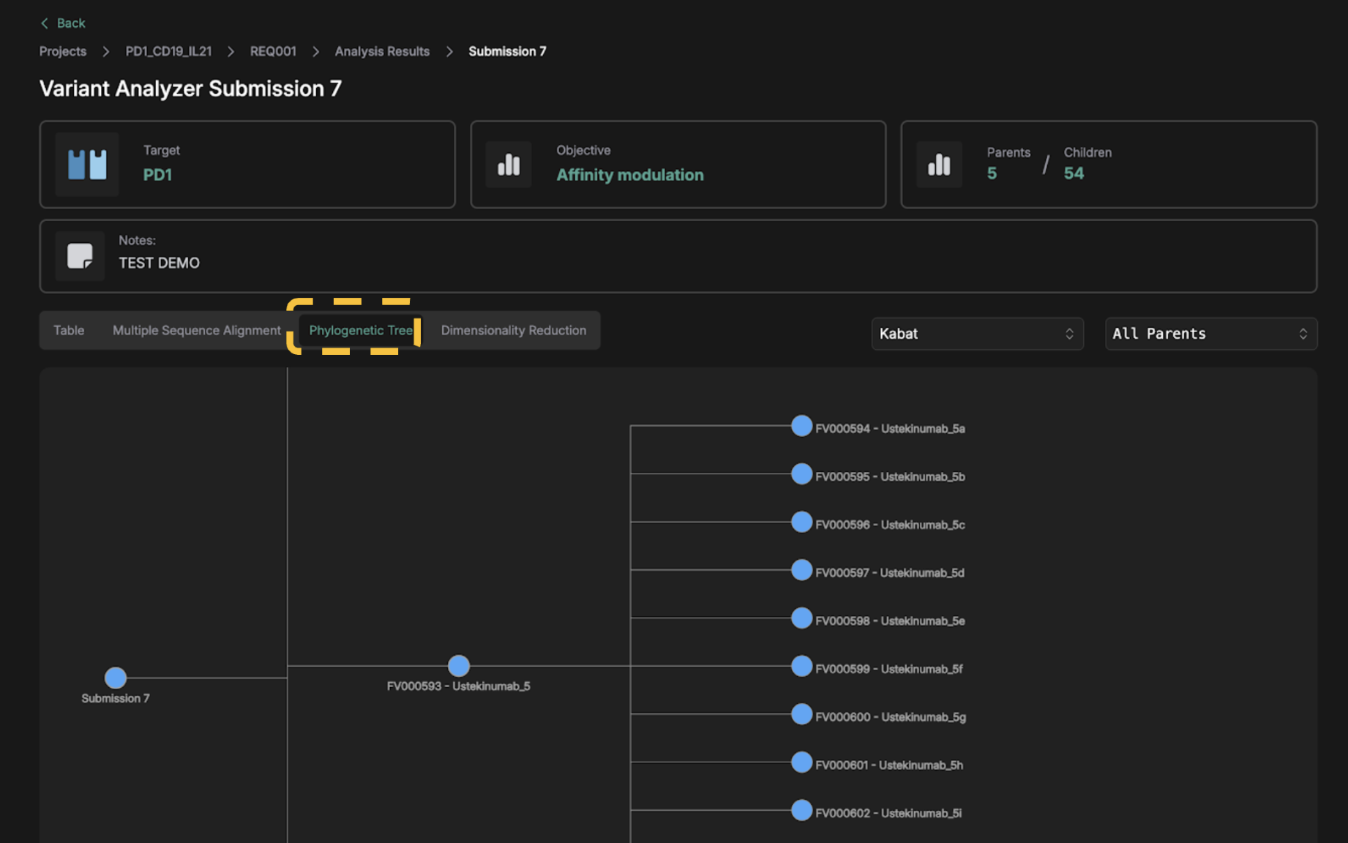
Task: Click the Objective bar chart icon
Action: (x=509, y=165)
